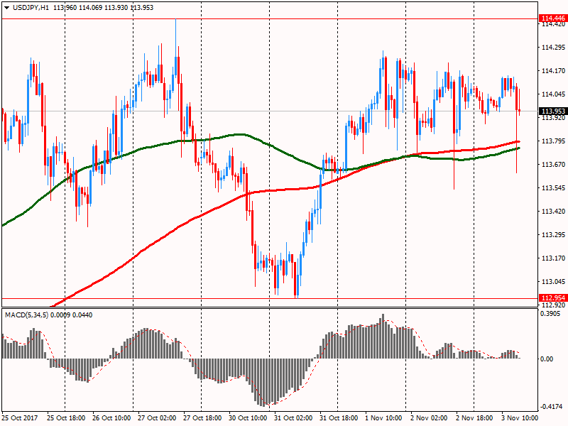Click the 3 Nov 10:00 time label
The width and height of the screenshot is (568, 426).
(520, 418)
